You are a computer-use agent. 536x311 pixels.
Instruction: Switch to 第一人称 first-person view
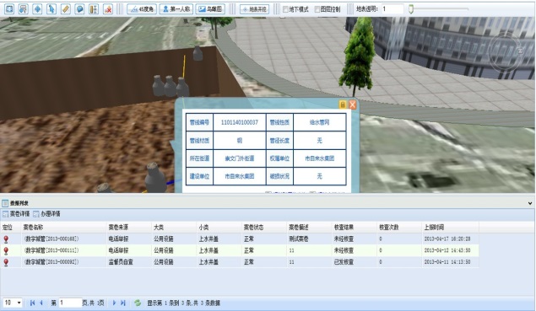tap(176, 9)
